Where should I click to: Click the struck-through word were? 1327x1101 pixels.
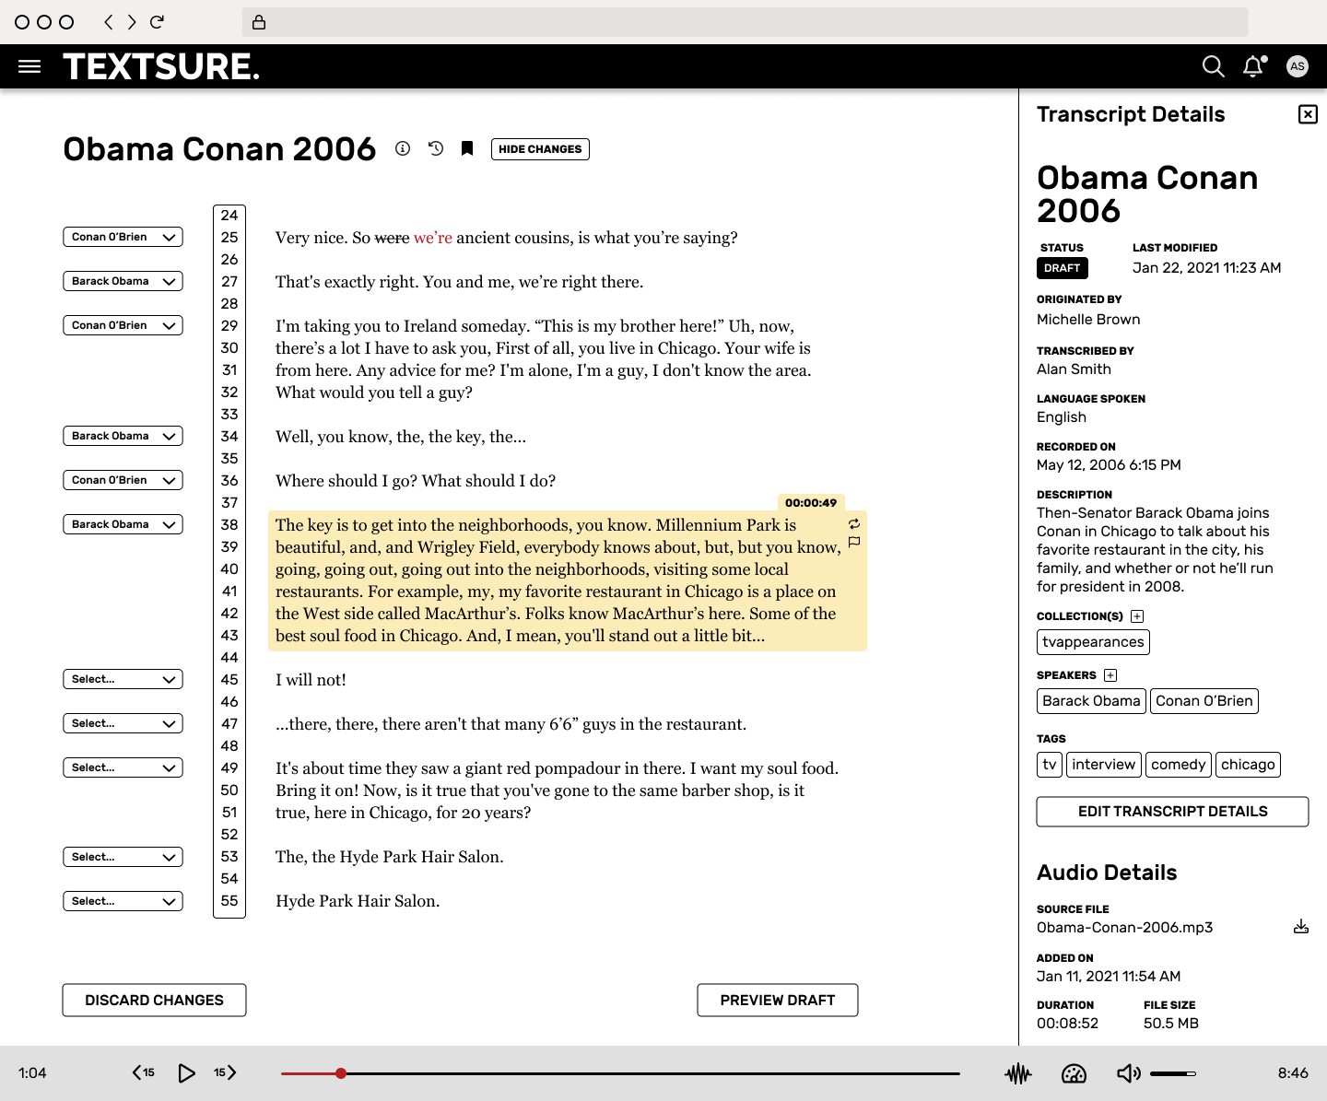(x=392, y=238)
